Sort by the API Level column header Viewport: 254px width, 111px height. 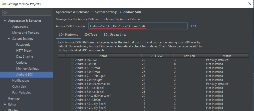[x=157, y=56]
